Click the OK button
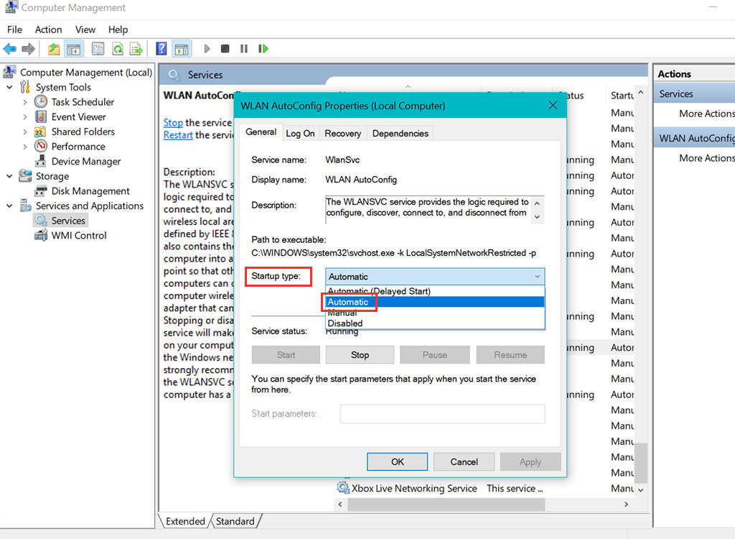735x539 pixels. pyautogui.click(x=397, y=461)
